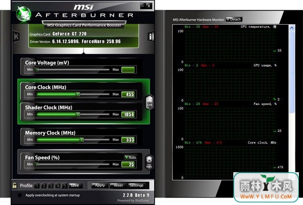Click the Powered by RivaTuner text
The width and height of the screenshot is (303, 205).
[133, 200]
